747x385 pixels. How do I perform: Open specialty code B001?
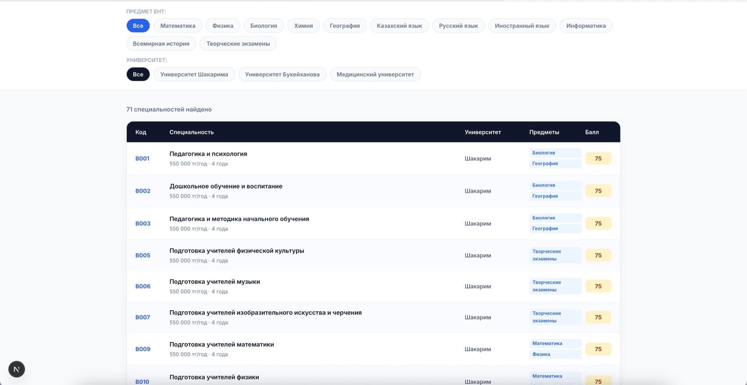point(142,159)
